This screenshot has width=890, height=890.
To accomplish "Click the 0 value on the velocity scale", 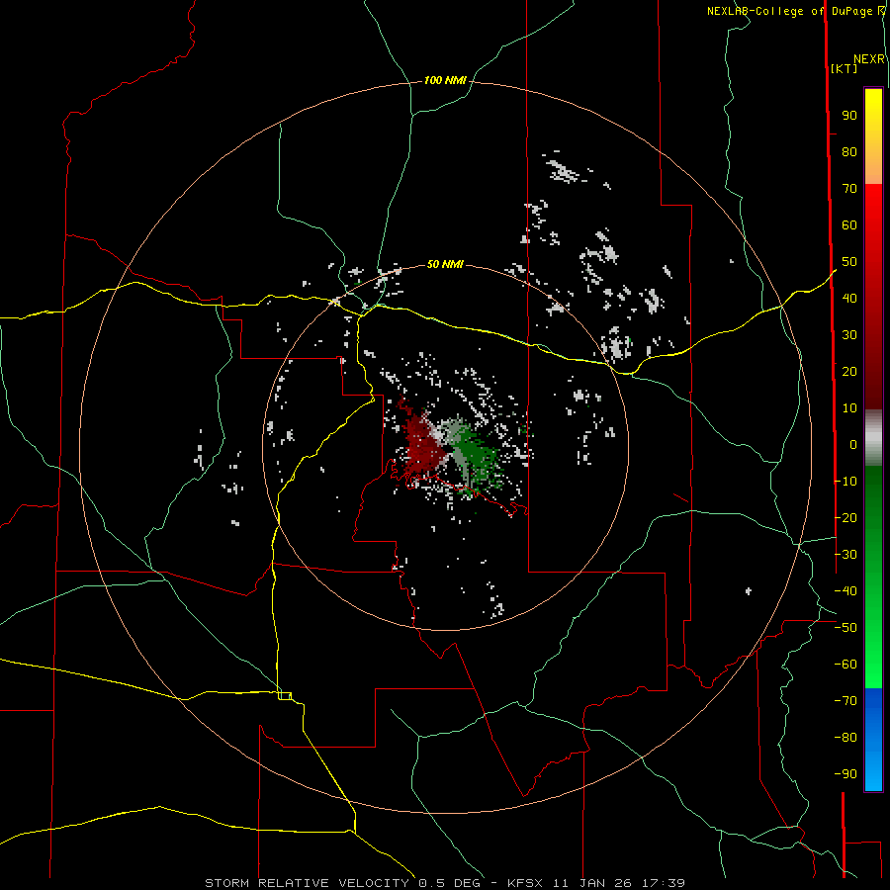I will 853,444.
